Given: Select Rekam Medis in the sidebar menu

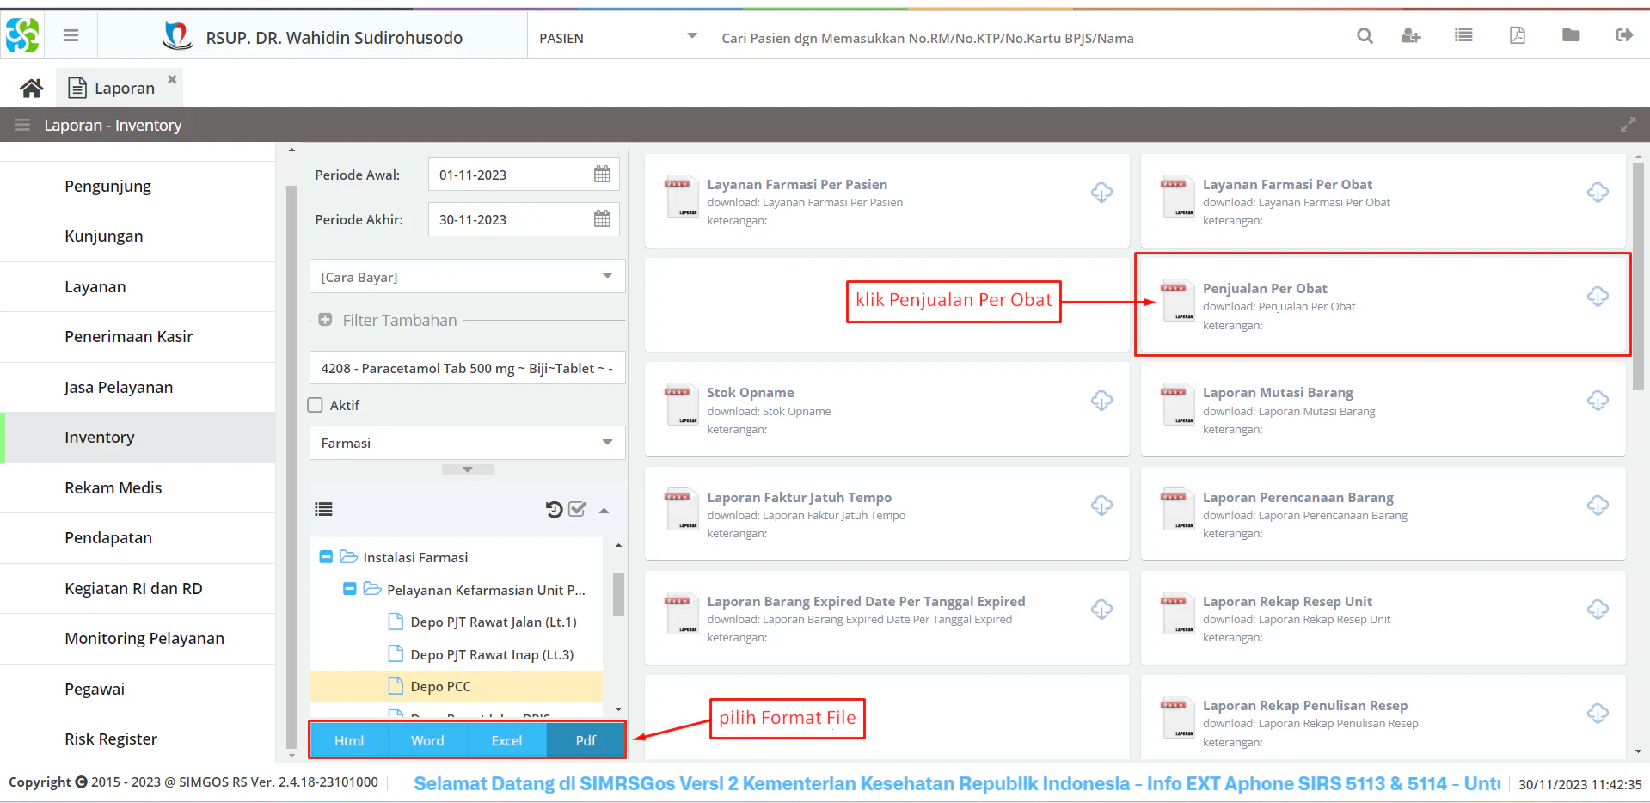Looking at the screenshot, I should [113, 487].
